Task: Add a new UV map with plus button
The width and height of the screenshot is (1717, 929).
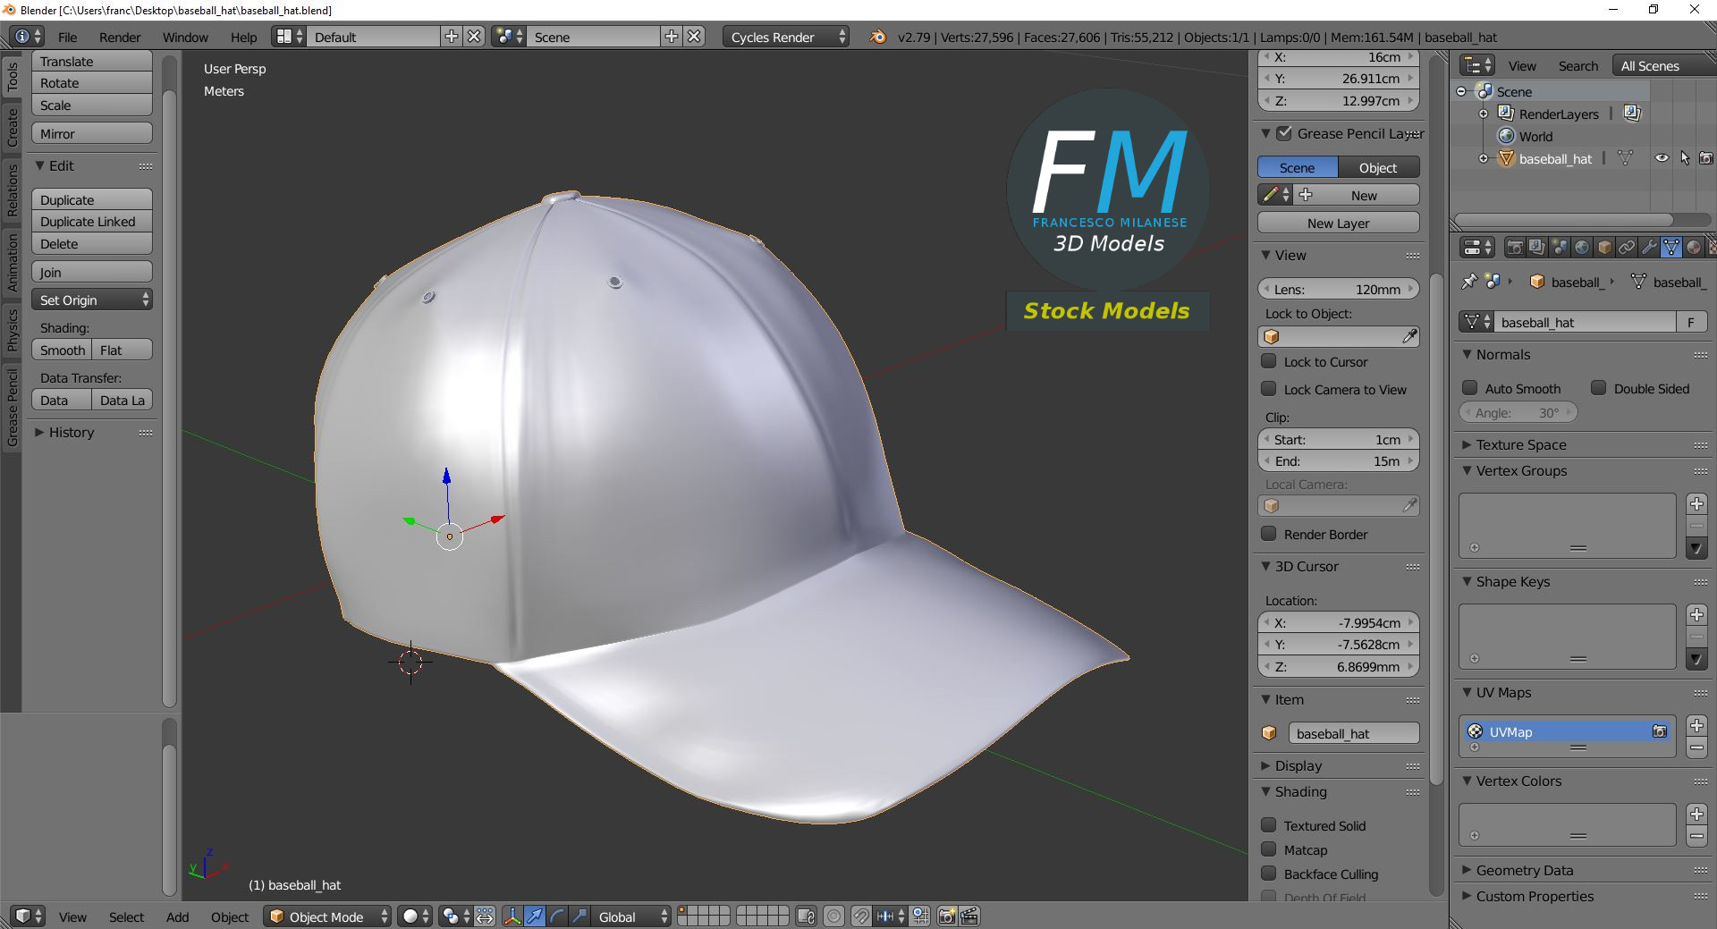Action: (x=1696, y=725)
